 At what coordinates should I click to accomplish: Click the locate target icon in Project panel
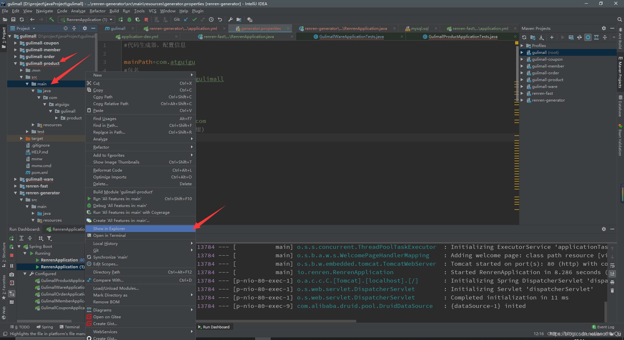tap(66, 28)
